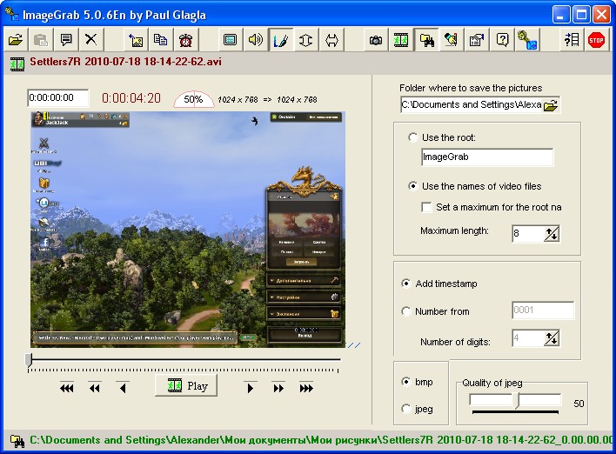Choose jpeg as the output format

(406, 409)
